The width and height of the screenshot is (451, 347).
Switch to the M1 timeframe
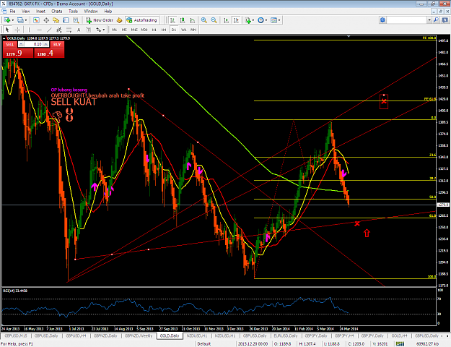tap(115, 30)
